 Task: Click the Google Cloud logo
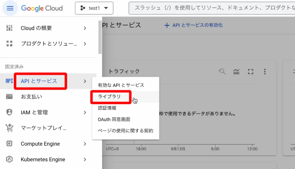point(42,8)
